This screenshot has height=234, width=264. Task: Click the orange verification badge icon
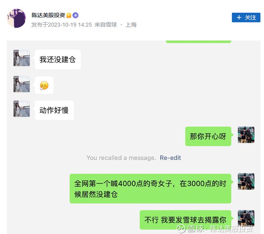pyautogui.click(x=69, y=15)
